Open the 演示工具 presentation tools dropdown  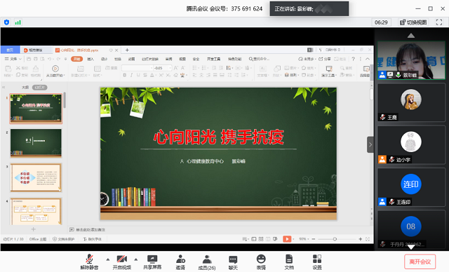point(329,72)
